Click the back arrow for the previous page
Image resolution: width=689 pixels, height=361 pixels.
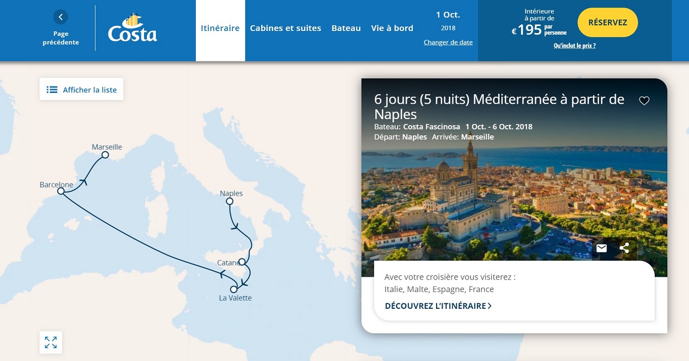point(60,17)
